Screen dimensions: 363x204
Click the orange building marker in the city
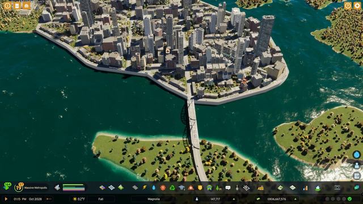(x=168, y=51)
